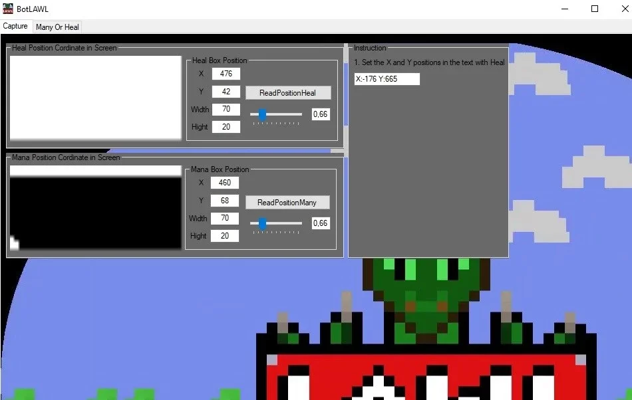
Task: Click the Heal Box Position group label
Action: tap(220, 60)
